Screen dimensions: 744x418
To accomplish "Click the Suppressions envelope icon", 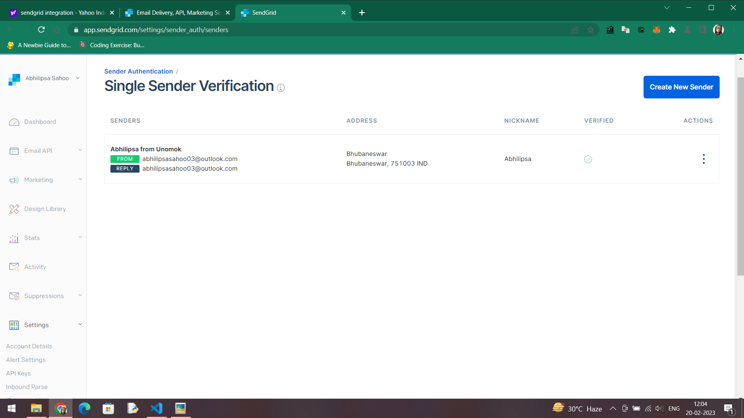I will tap(14, 296).
